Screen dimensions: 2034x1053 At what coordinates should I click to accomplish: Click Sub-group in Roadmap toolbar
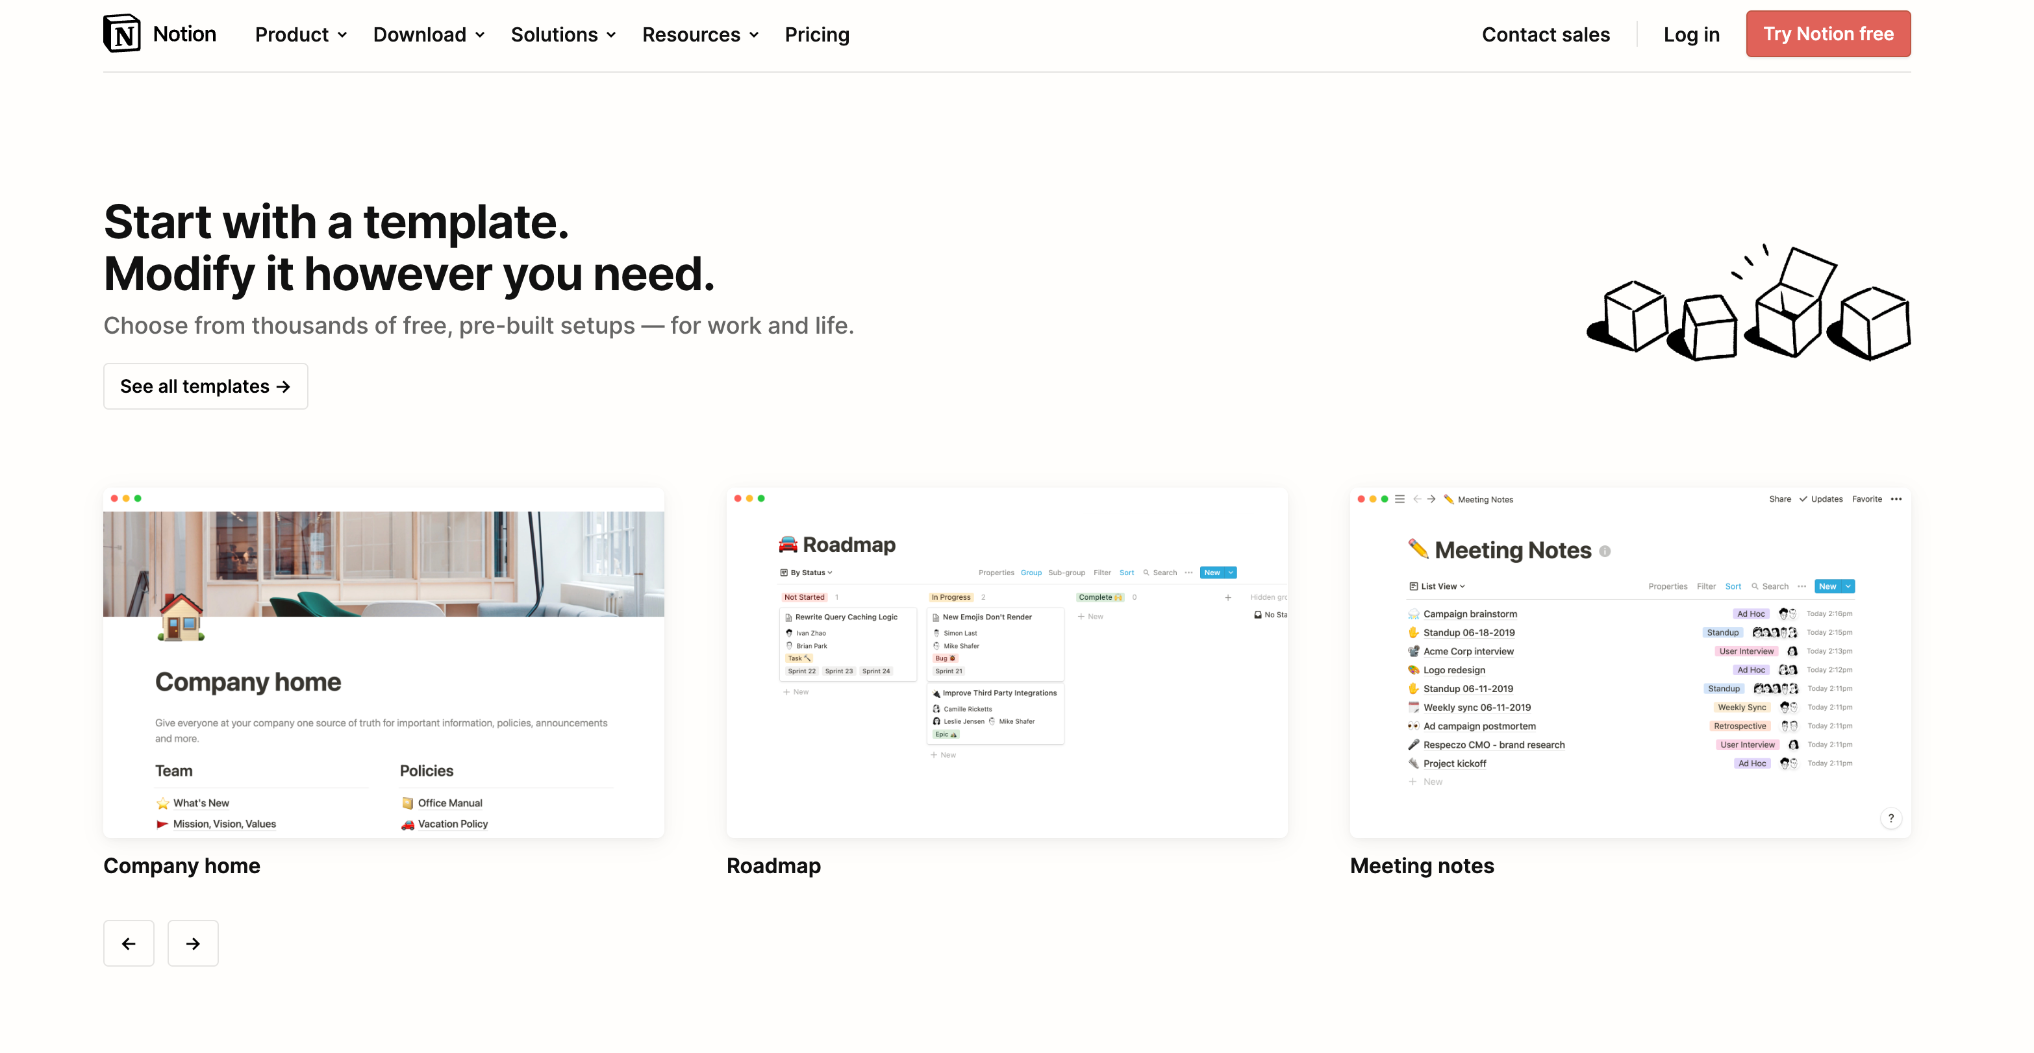coord(1066,573)
